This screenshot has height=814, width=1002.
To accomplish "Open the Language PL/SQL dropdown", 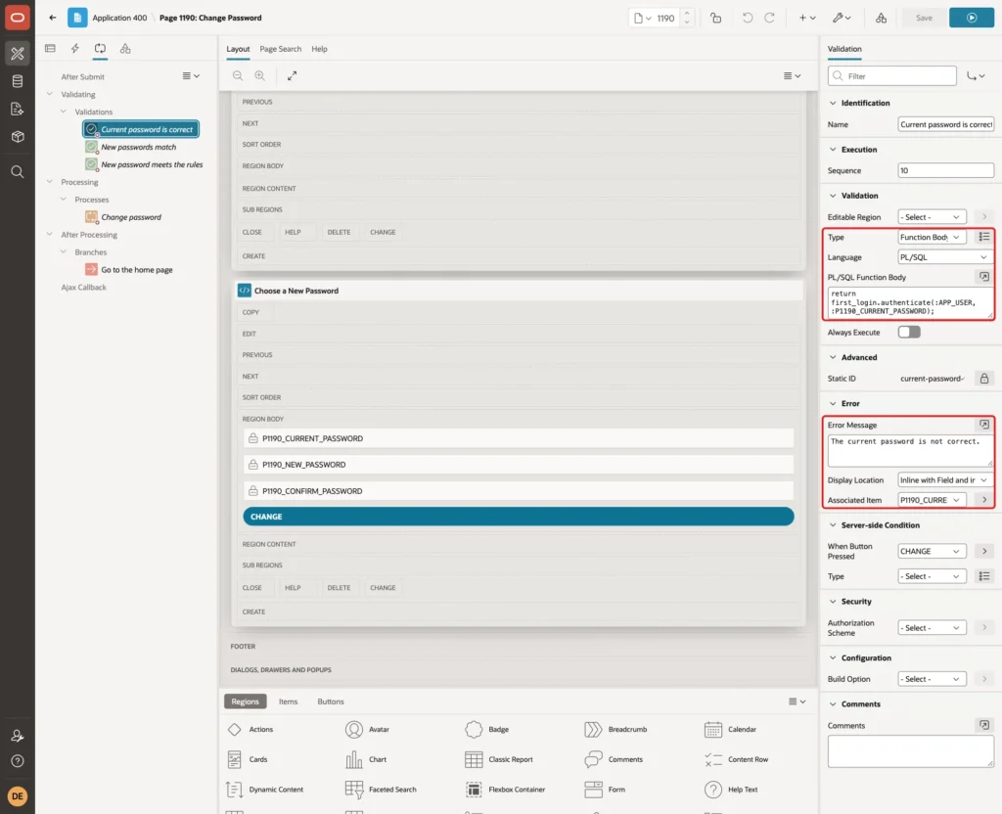I will pyautogui.click(x=946, y=257).
